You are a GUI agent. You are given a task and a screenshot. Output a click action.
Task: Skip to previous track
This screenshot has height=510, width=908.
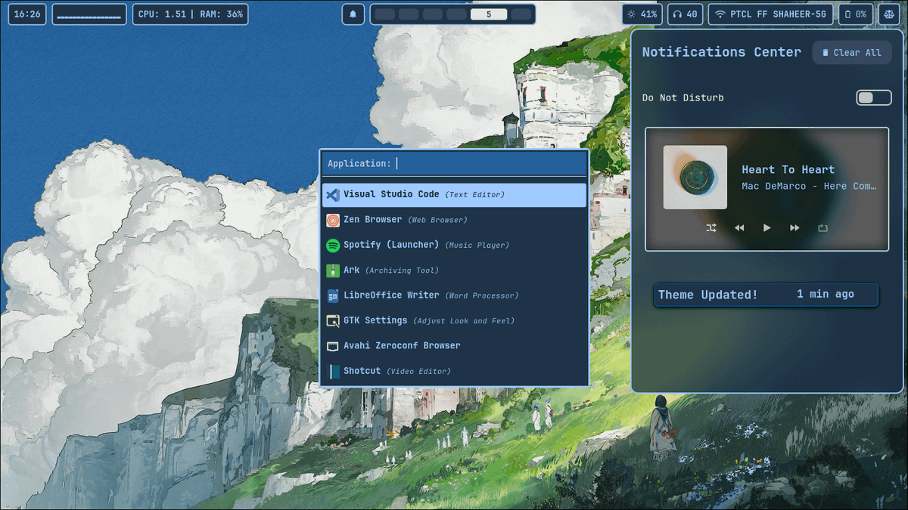coord(739,227)
